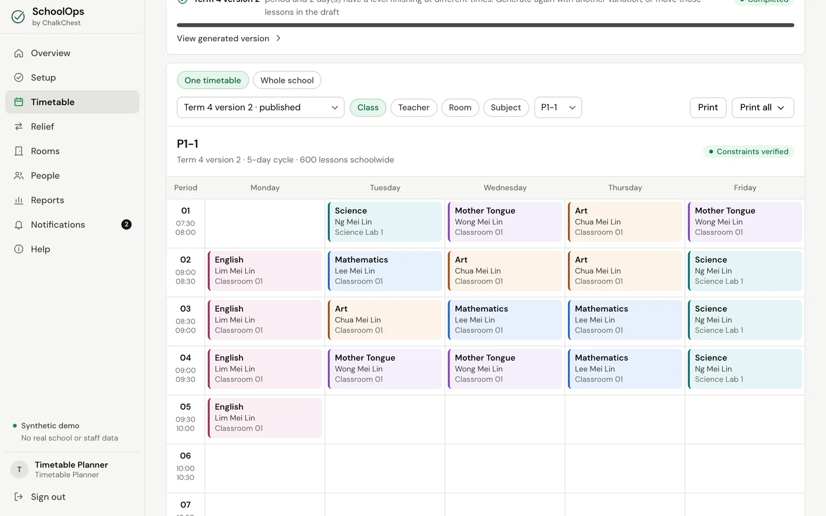Click the Sign out arrow icon

coord(19,497)
